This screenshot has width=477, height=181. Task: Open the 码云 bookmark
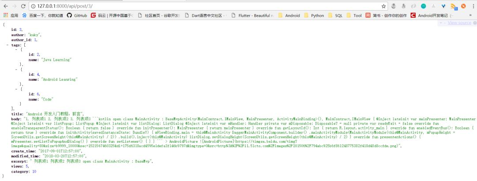pos(112,15)
